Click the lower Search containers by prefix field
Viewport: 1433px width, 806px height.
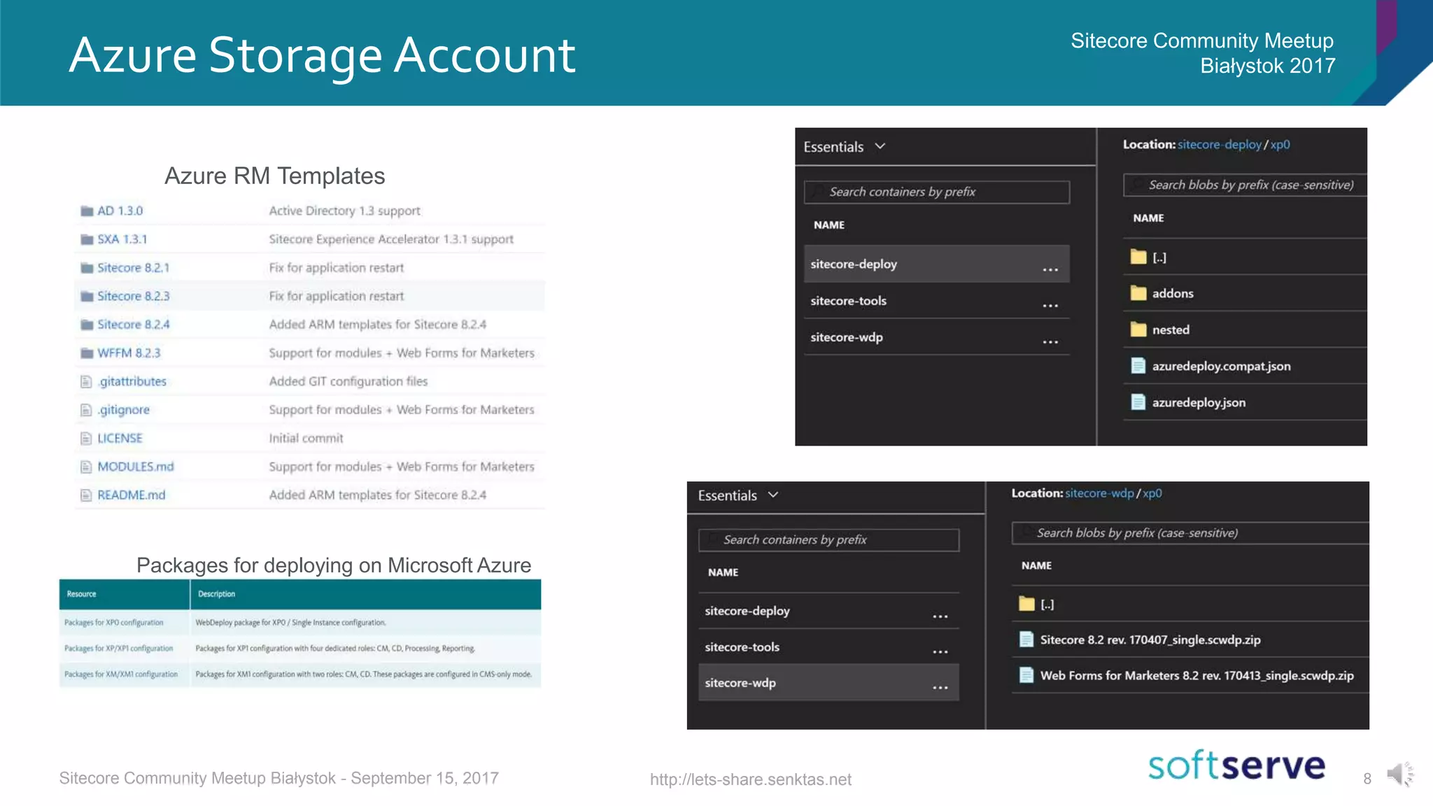[828, 539]
